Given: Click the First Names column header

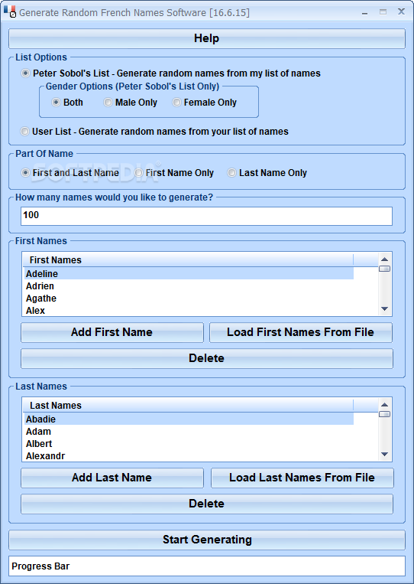Looking at the screenshot, I should click(188, 259).
